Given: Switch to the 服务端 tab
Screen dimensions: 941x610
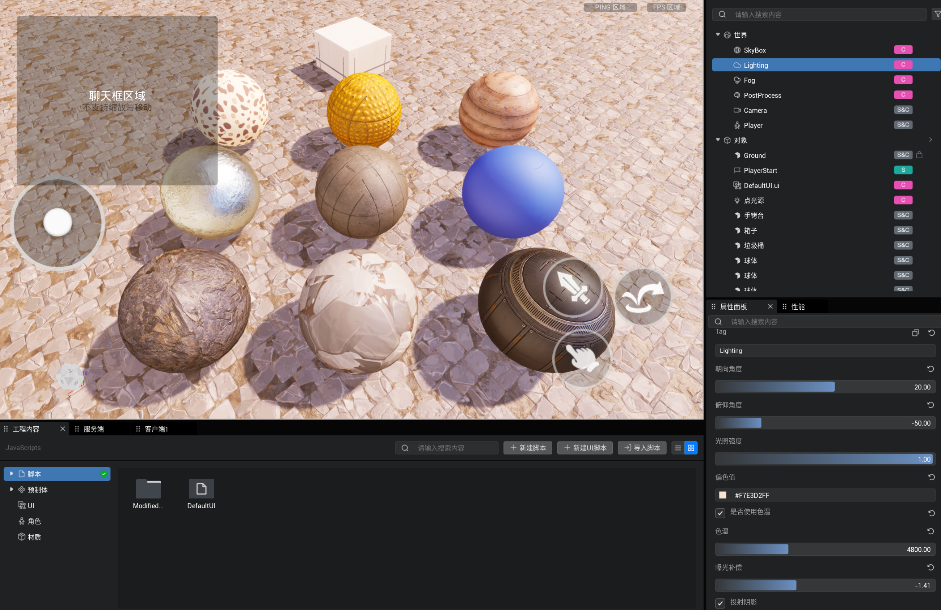Looking at the screenshot, I should [x=94, y=429].
